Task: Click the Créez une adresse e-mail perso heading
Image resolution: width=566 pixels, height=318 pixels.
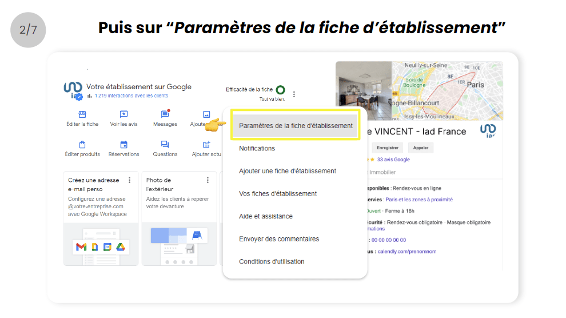Action: [x=94, y=184]
